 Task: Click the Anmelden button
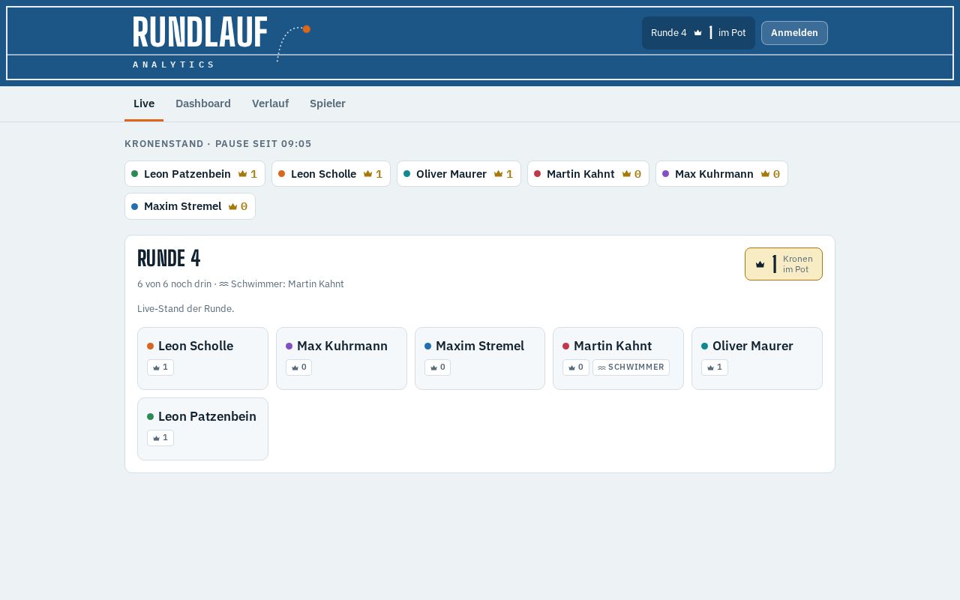[794, 33]
